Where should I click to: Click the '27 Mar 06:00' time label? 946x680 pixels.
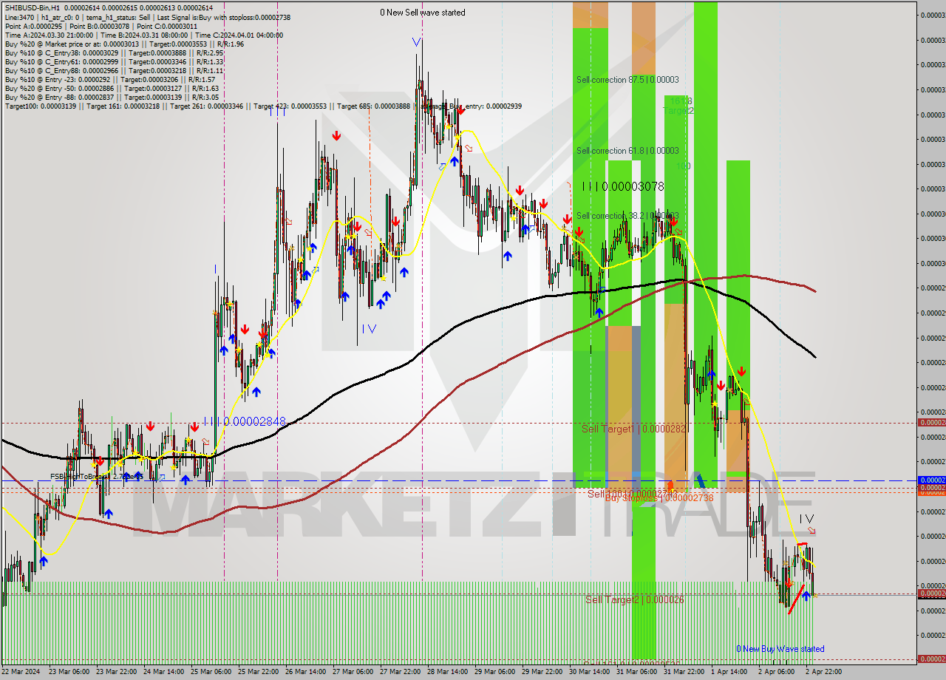(354, 672)
